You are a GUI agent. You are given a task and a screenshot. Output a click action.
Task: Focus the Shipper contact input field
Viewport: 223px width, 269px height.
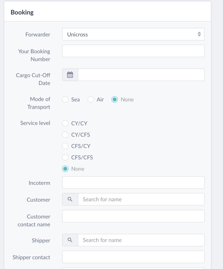tap(133, 257)
